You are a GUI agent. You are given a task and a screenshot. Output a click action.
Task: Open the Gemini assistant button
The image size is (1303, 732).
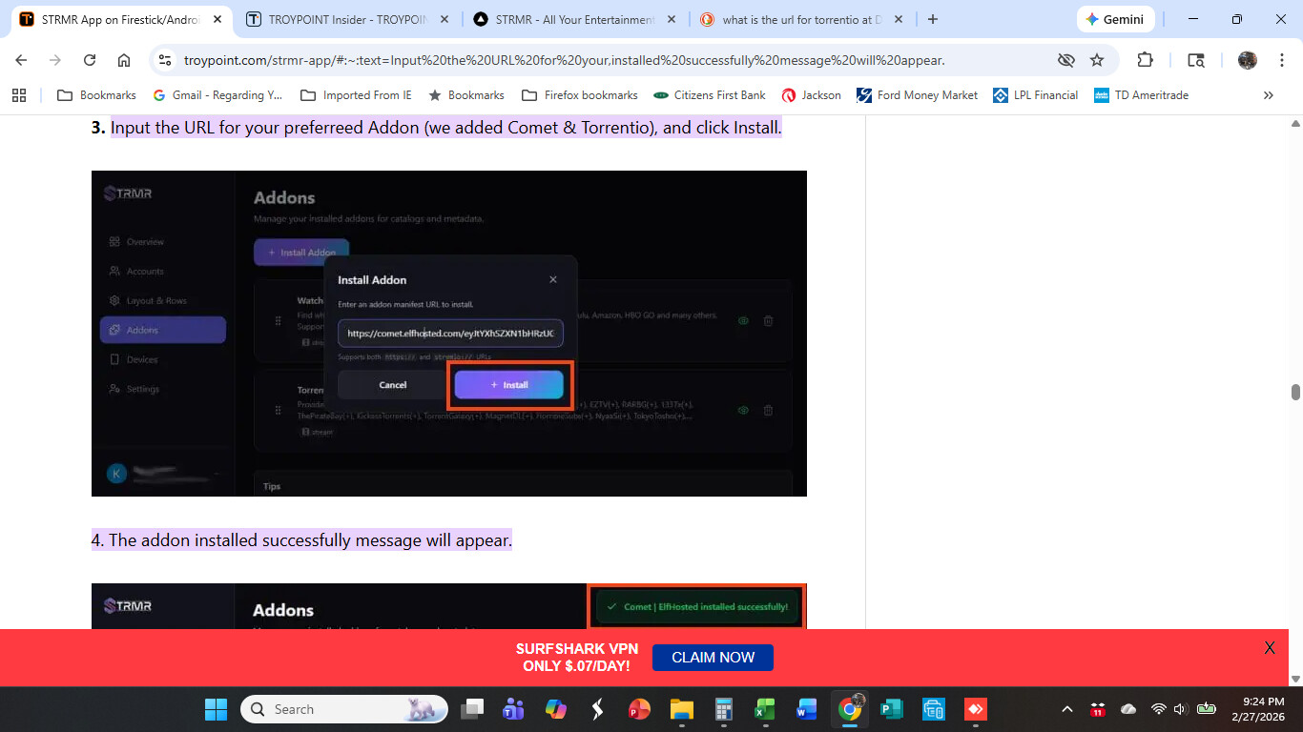click(x=1116, y=19)
